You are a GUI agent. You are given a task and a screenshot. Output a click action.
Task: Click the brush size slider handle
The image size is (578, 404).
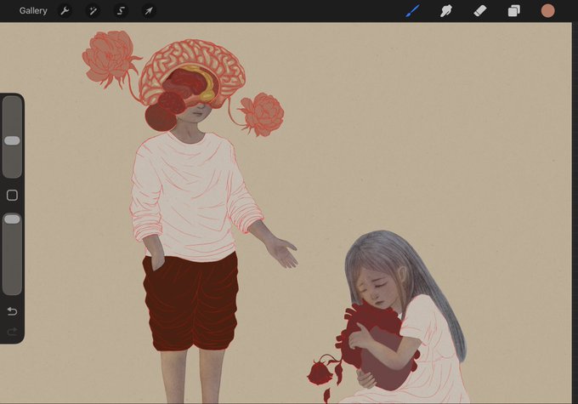pos(12,140)
